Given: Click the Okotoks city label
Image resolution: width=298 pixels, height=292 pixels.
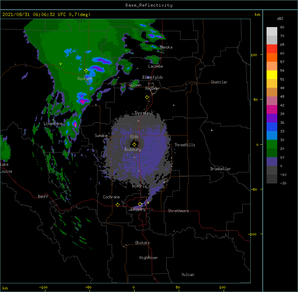Looking at the screenshot, I should tap(142, 243).
